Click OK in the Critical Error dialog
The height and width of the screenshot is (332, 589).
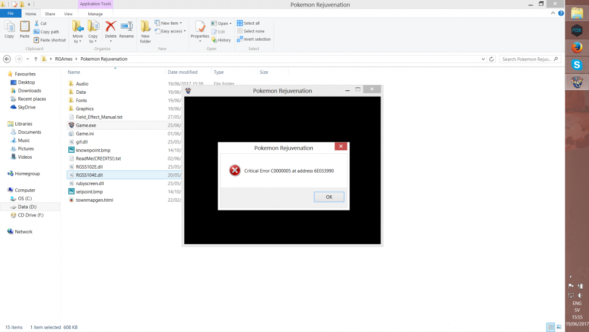[x=329, y=197]
